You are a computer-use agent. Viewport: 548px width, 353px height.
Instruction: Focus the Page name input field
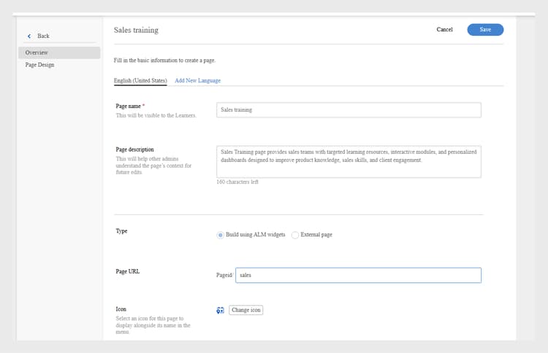[349, 109]
